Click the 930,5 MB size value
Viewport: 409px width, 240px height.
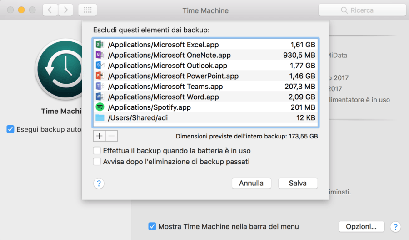299,55
